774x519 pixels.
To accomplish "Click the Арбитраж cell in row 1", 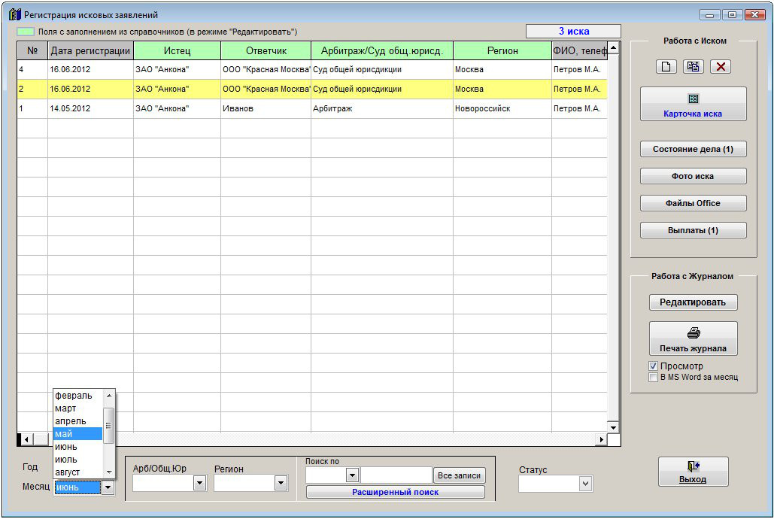I will point(382,108).
